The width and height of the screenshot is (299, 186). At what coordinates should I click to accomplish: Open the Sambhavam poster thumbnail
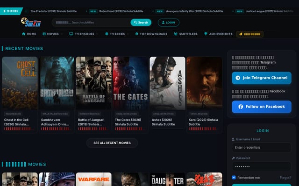point(57,83)
